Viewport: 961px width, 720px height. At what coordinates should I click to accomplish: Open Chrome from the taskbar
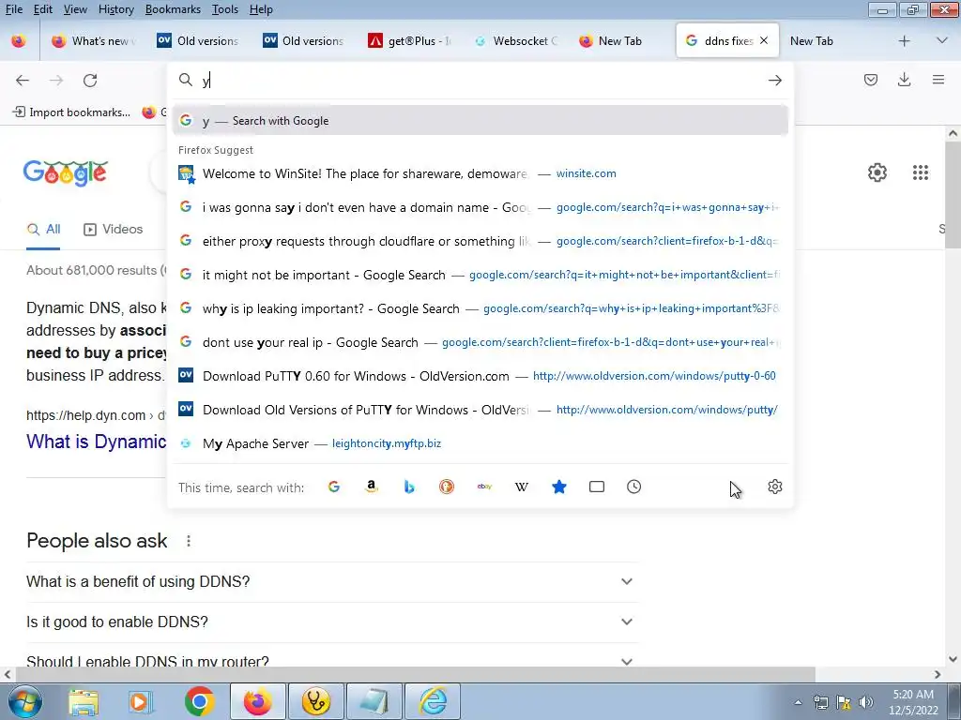199,701
